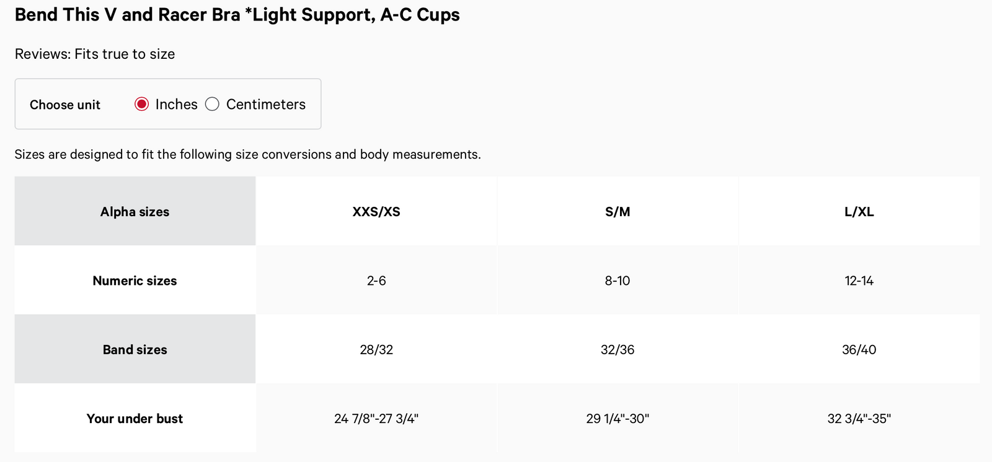Click the Band sizes row label
992x462 pixels.
[x=135, y=350]
